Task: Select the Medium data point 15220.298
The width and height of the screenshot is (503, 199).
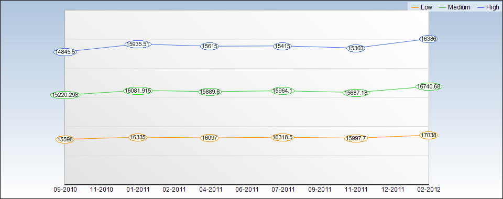Action: (65, 95)
